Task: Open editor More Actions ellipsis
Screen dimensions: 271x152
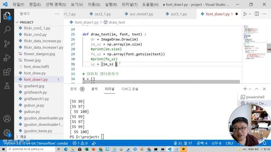Action: point(264,14)
